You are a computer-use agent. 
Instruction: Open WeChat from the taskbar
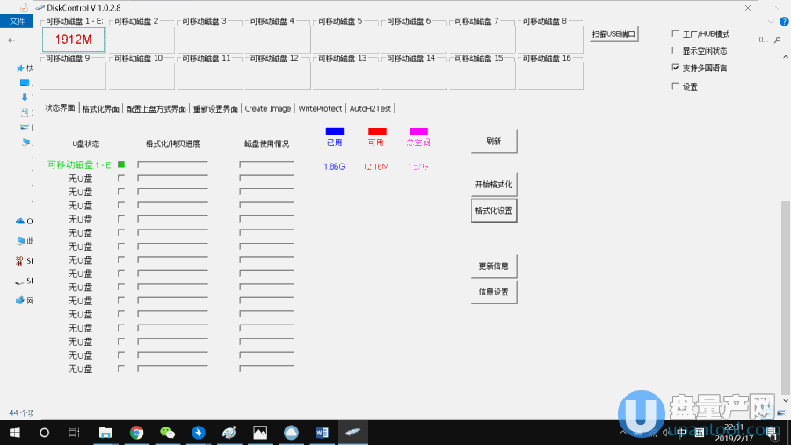click(167, 433)
